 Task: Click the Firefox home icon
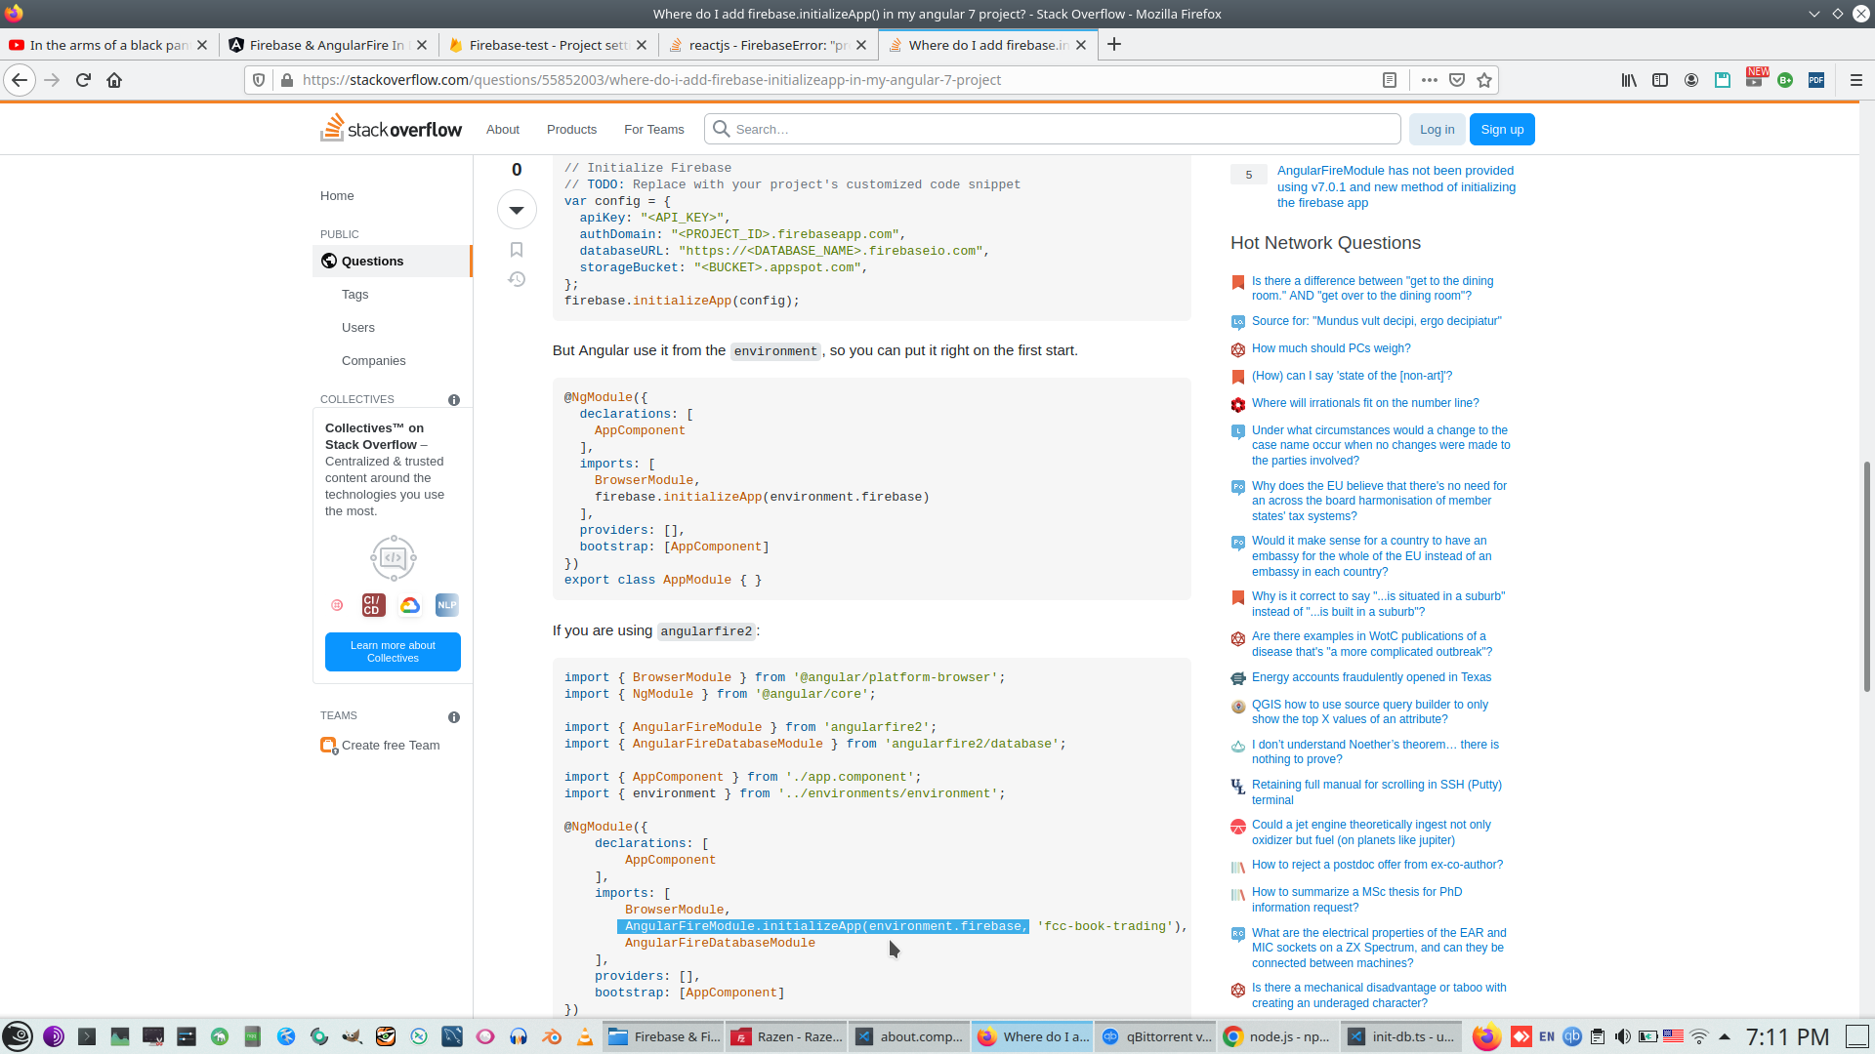pos(114,80)
